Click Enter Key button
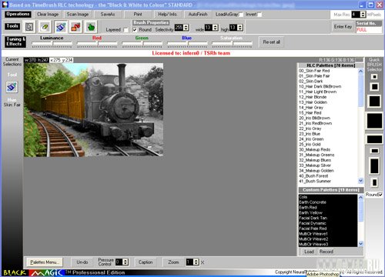Screen dimensions: 385x277 [343, 27]
